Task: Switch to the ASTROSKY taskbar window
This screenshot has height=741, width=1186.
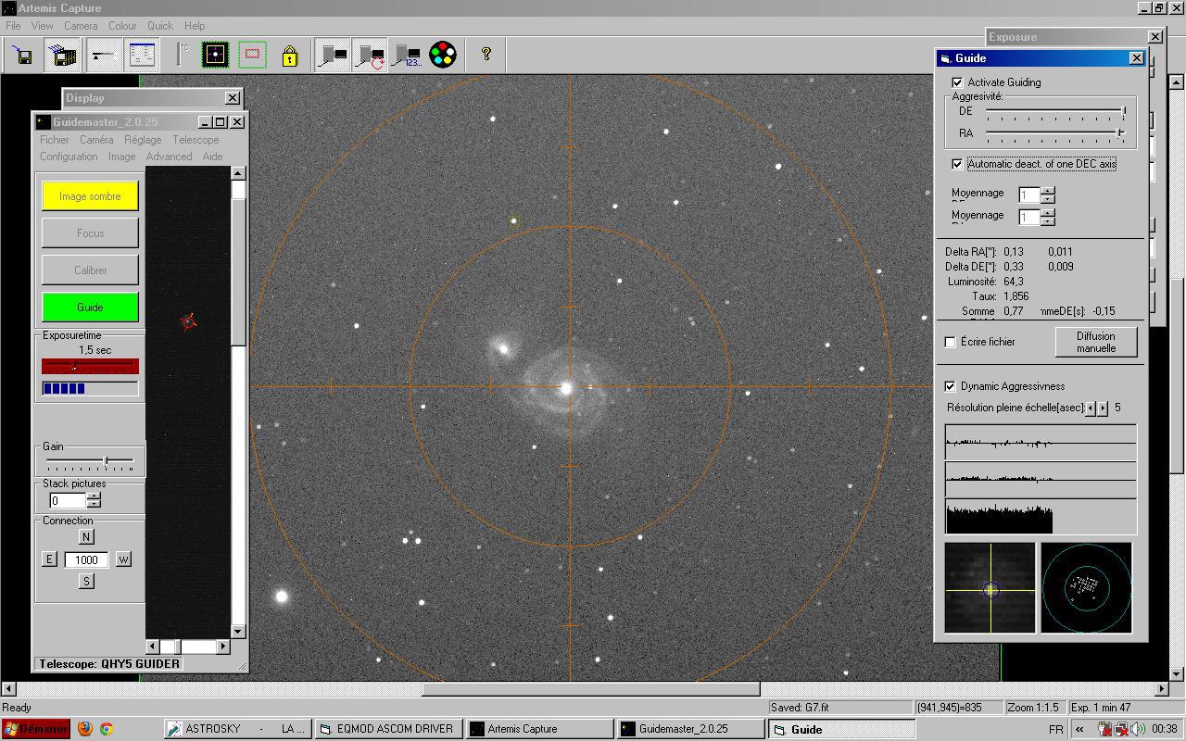Action: tap(237, 729)
